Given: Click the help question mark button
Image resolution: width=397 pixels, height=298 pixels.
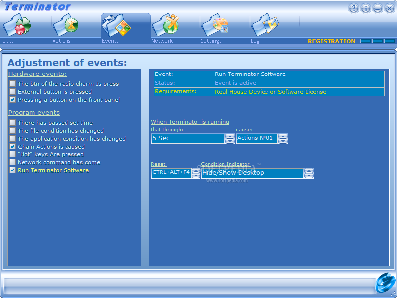Looking at the screenshot, I should pos(354,8).
